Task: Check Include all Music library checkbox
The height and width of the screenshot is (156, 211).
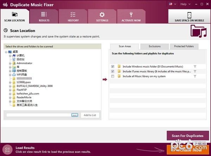Action: [113, 76]
